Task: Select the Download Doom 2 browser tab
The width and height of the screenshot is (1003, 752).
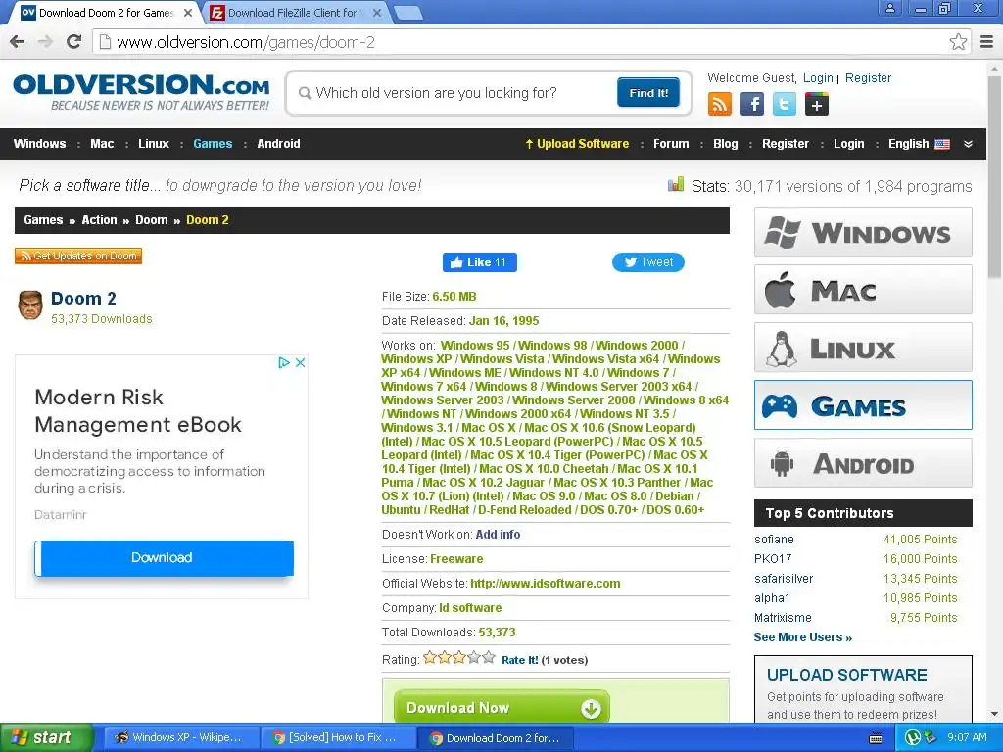Action: click(x=106, y=12)
